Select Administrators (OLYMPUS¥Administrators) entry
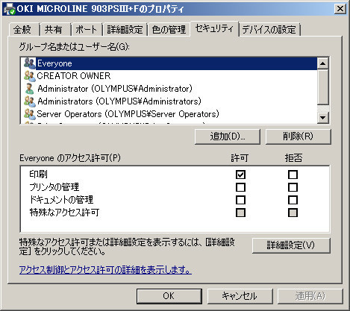 click(169, 101)
